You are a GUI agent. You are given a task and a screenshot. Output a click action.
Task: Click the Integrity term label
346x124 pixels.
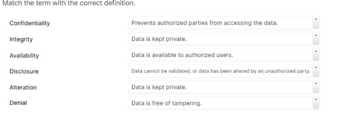click(x=21, y=40)
